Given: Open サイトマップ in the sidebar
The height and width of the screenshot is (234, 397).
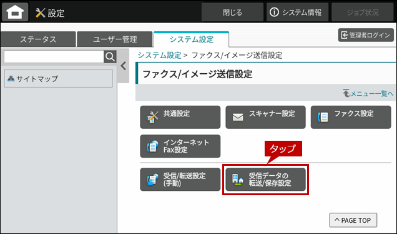Looking at the screenshot, I should click(x=59, y=79).
